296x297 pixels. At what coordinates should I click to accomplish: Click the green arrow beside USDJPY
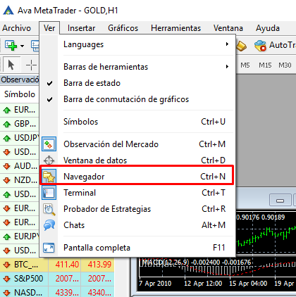(x=7, y=138)
